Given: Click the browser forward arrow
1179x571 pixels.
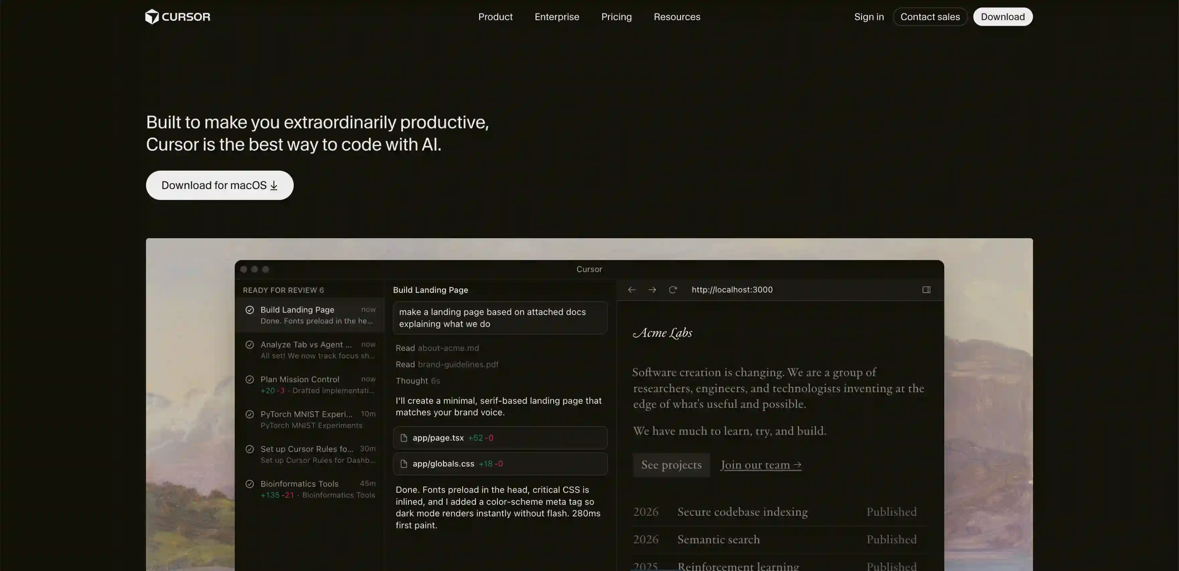Looking at the screenshot, I should pos(652,290).
